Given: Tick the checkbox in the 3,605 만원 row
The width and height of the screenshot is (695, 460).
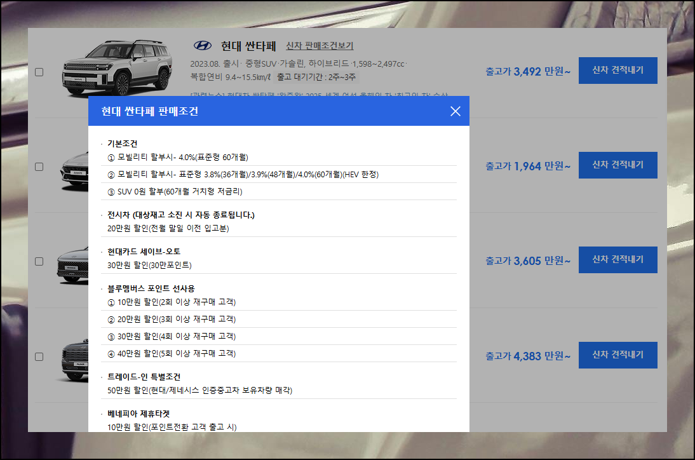Looking at the screenshot, I should (39, 262).
